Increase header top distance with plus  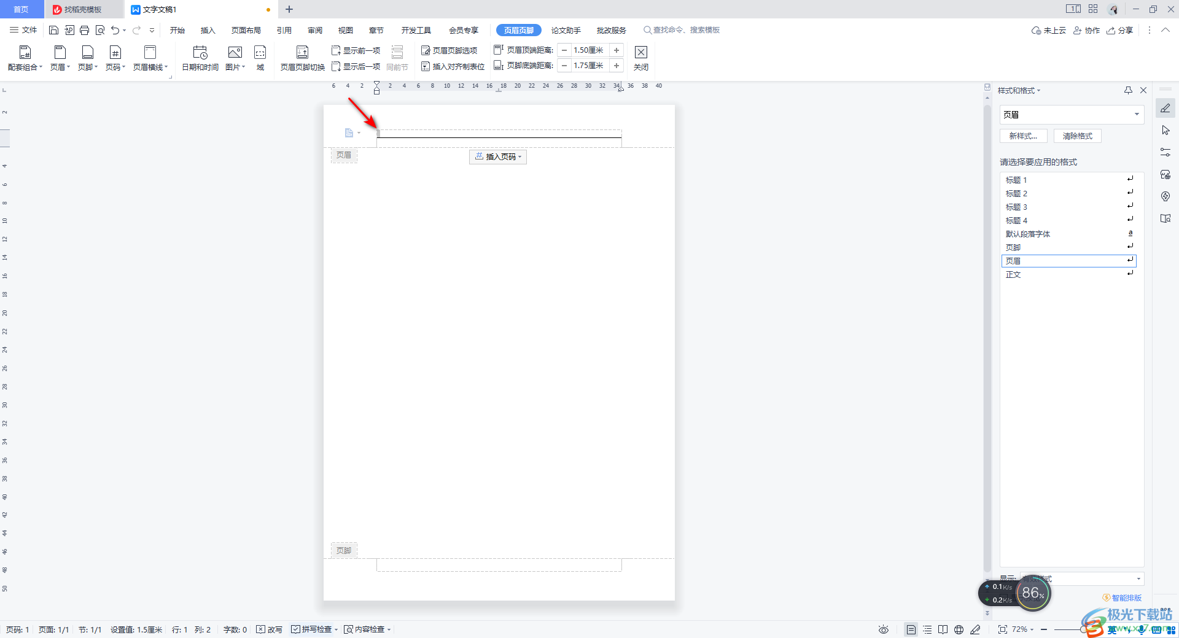617,50
